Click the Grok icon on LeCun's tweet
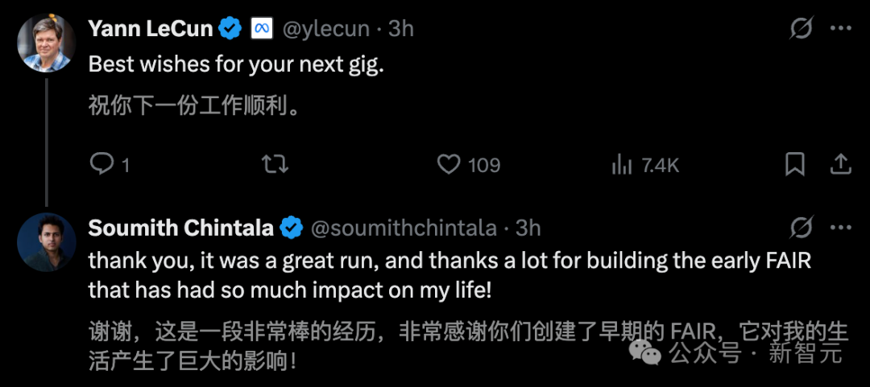Image resolution: width=870 pixels, height=387 pixels. 801,29
